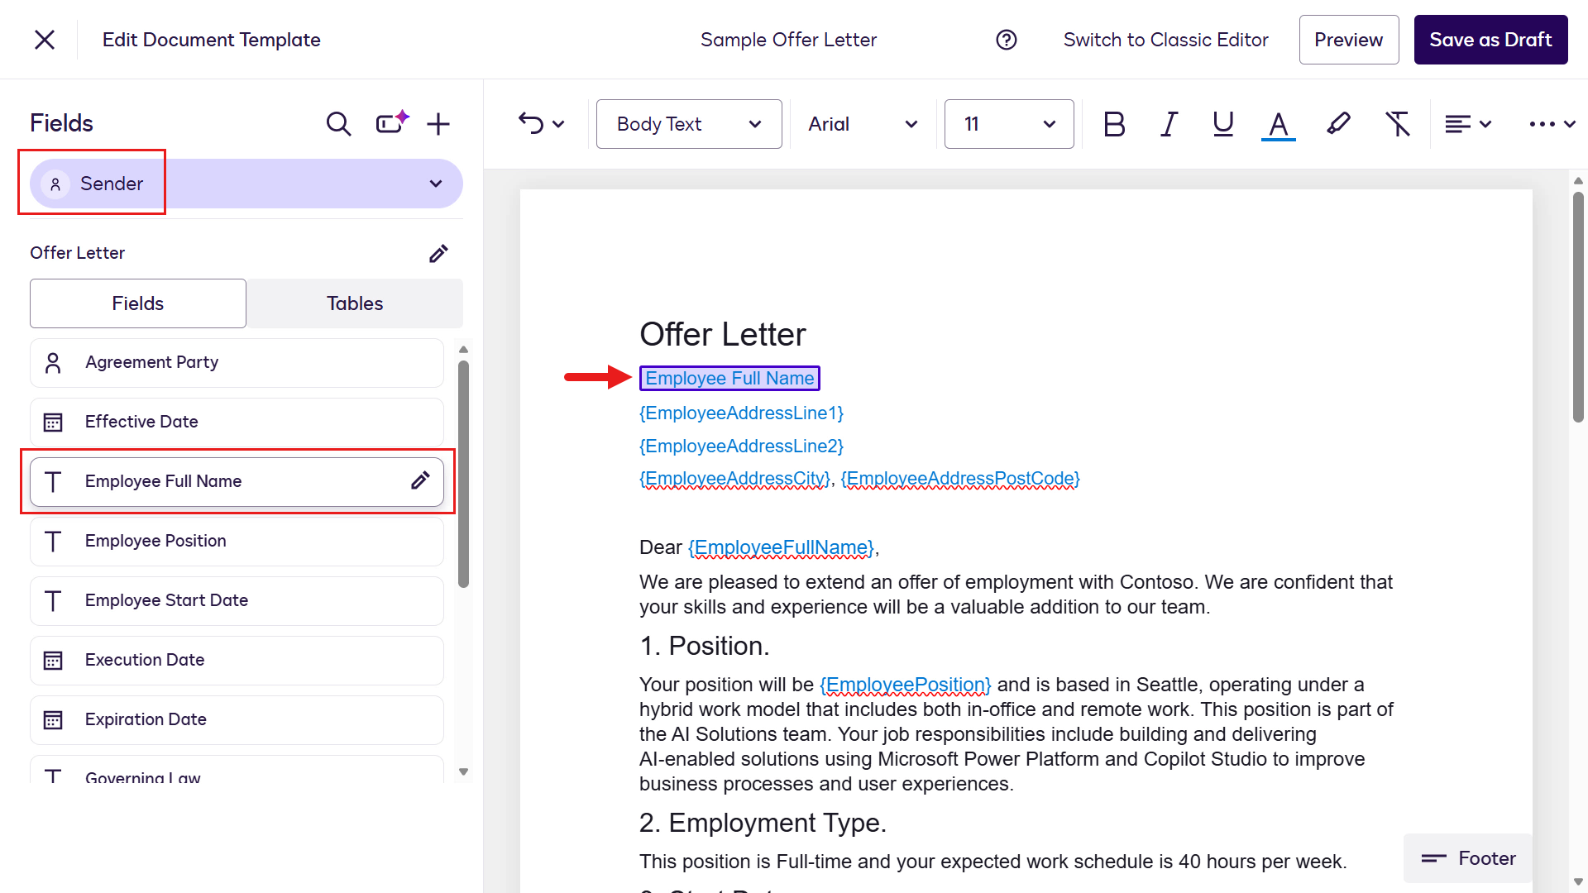Viewport: 1588px width, 893px height.
Task: Switch to the Fields tab
Action: 138,303
